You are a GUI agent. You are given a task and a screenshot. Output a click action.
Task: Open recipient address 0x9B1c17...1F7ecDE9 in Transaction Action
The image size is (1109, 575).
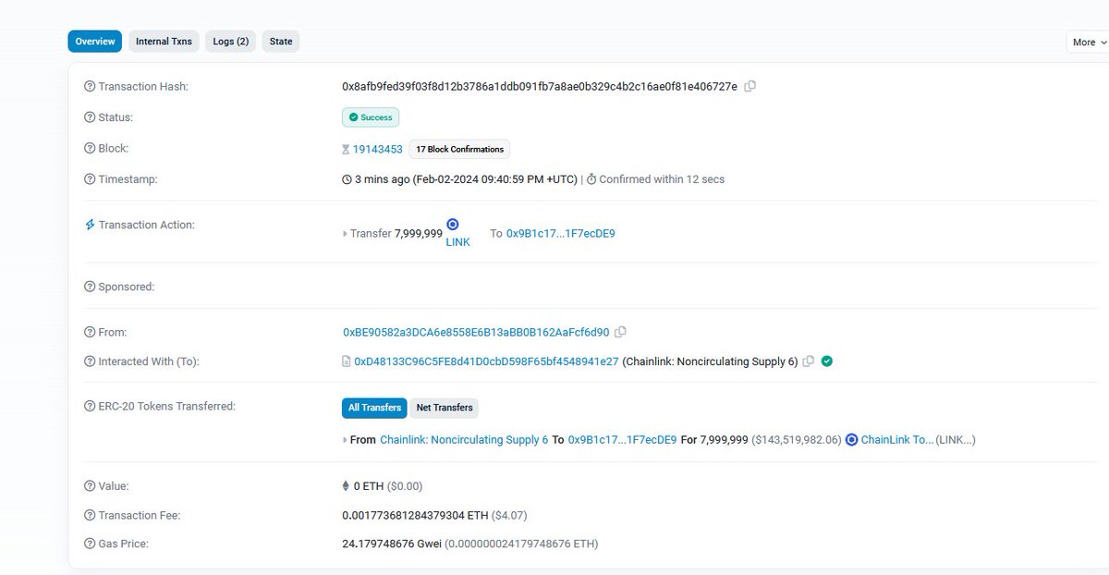pyautogui.click(x=561, y=234)
